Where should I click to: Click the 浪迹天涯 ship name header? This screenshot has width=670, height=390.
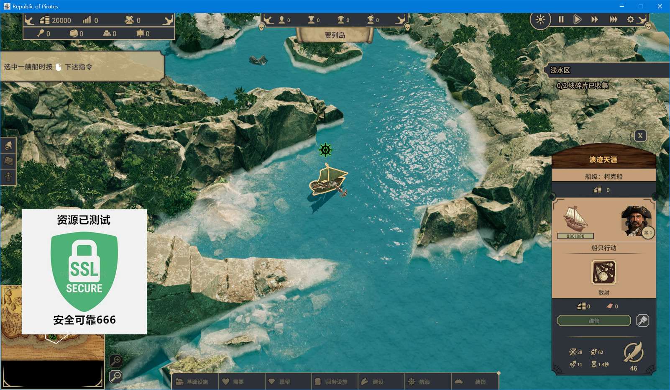pyautogui.click(x=603, y=159)
